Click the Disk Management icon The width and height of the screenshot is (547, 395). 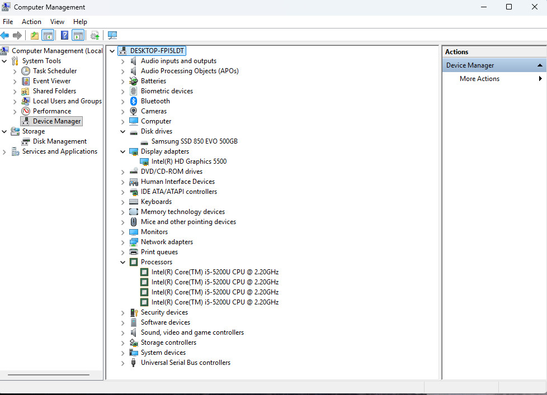tap(26, 141)
